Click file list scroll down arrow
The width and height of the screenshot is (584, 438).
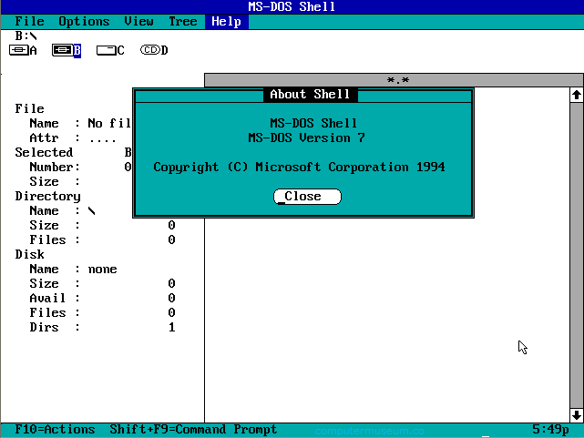(x=577, y=415)
